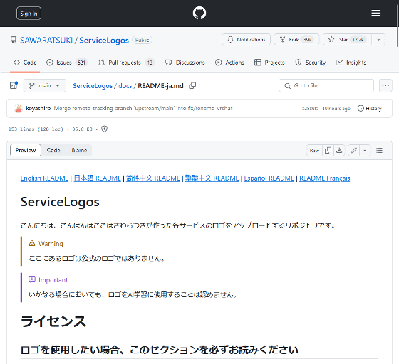Click the Warning alert label

click(x=51, y=244)
